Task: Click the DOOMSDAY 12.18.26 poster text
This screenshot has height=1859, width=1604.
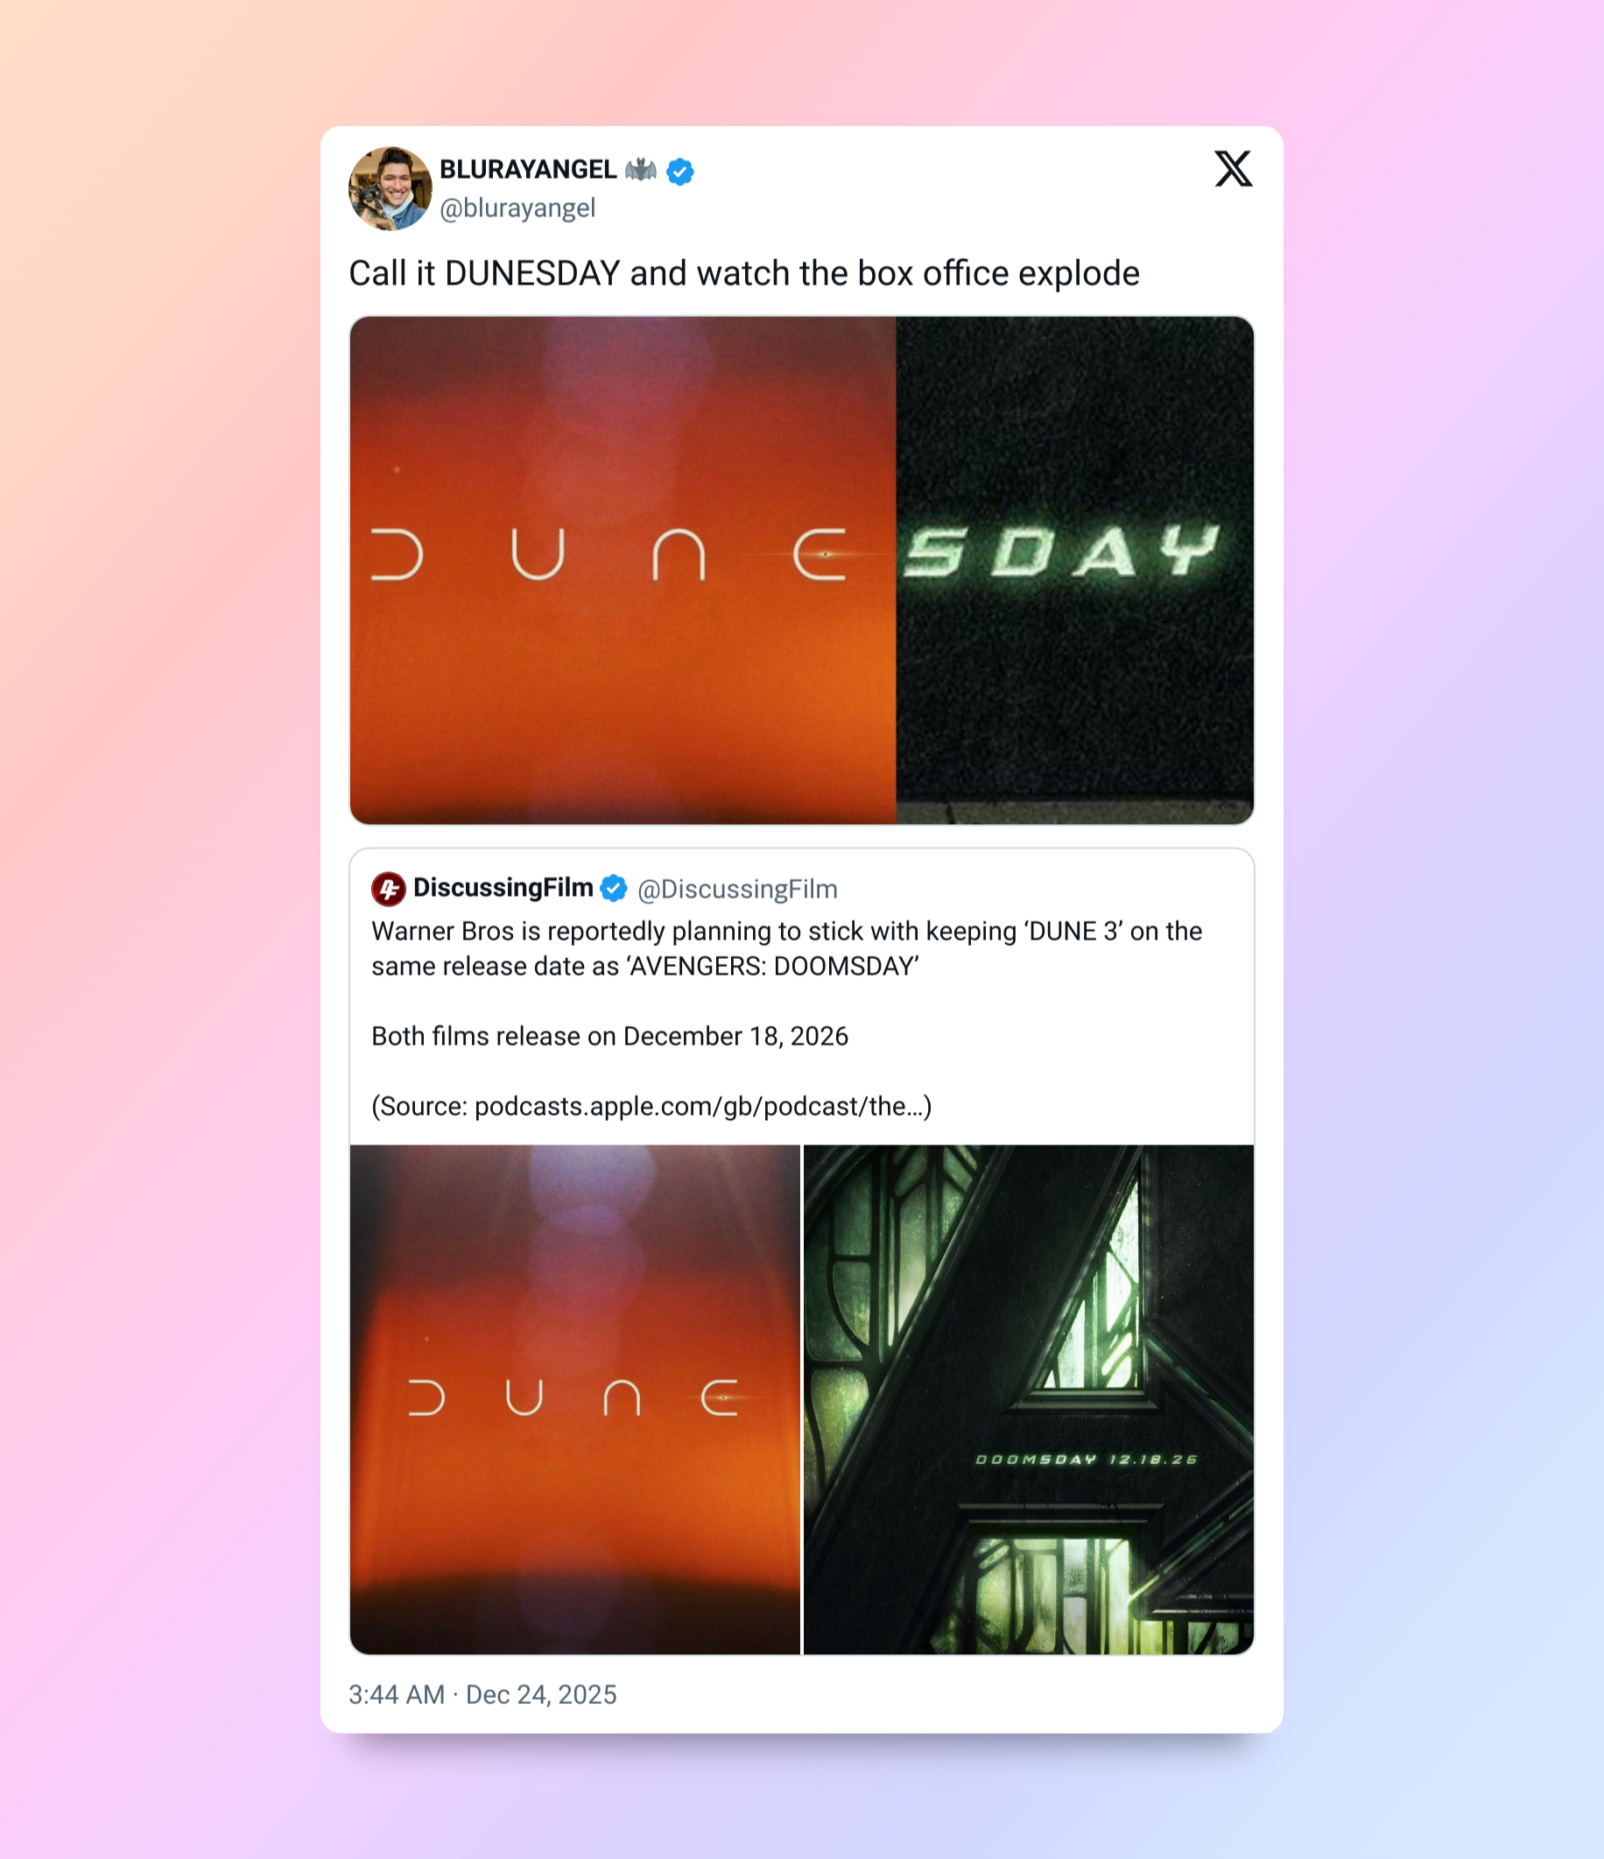Action: tap(1087, 1460)
